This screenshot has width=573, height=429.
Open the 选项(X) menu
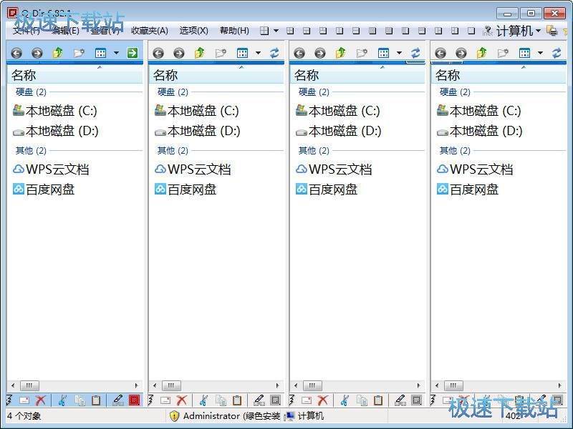[191, 30]
